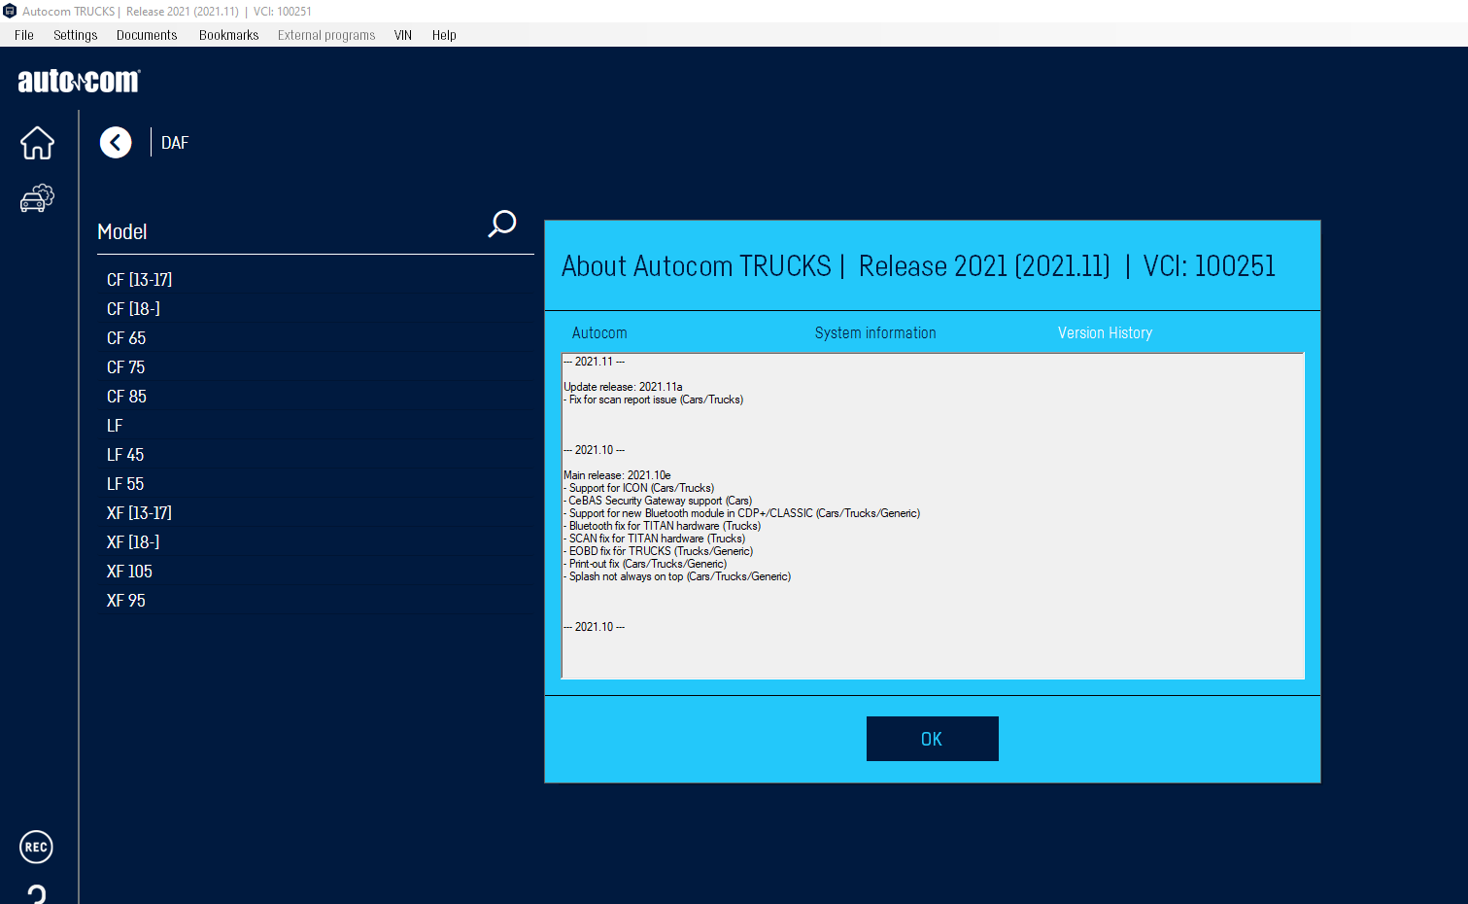Click the back arrow beside DAF
1468x904 pixels.
pyautogui.click(x=116, y=143)
